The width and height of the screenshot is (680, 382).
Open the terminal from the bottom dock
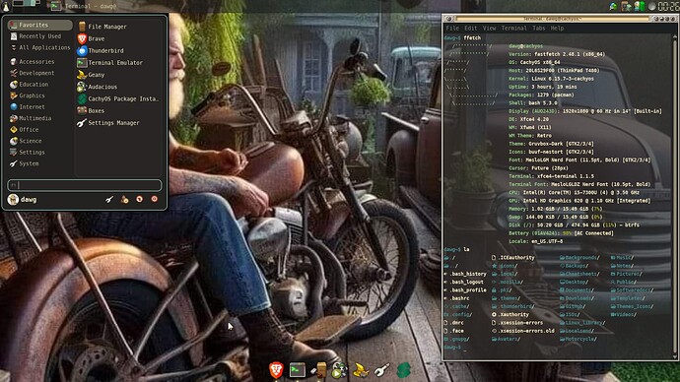tap(298, 370)
